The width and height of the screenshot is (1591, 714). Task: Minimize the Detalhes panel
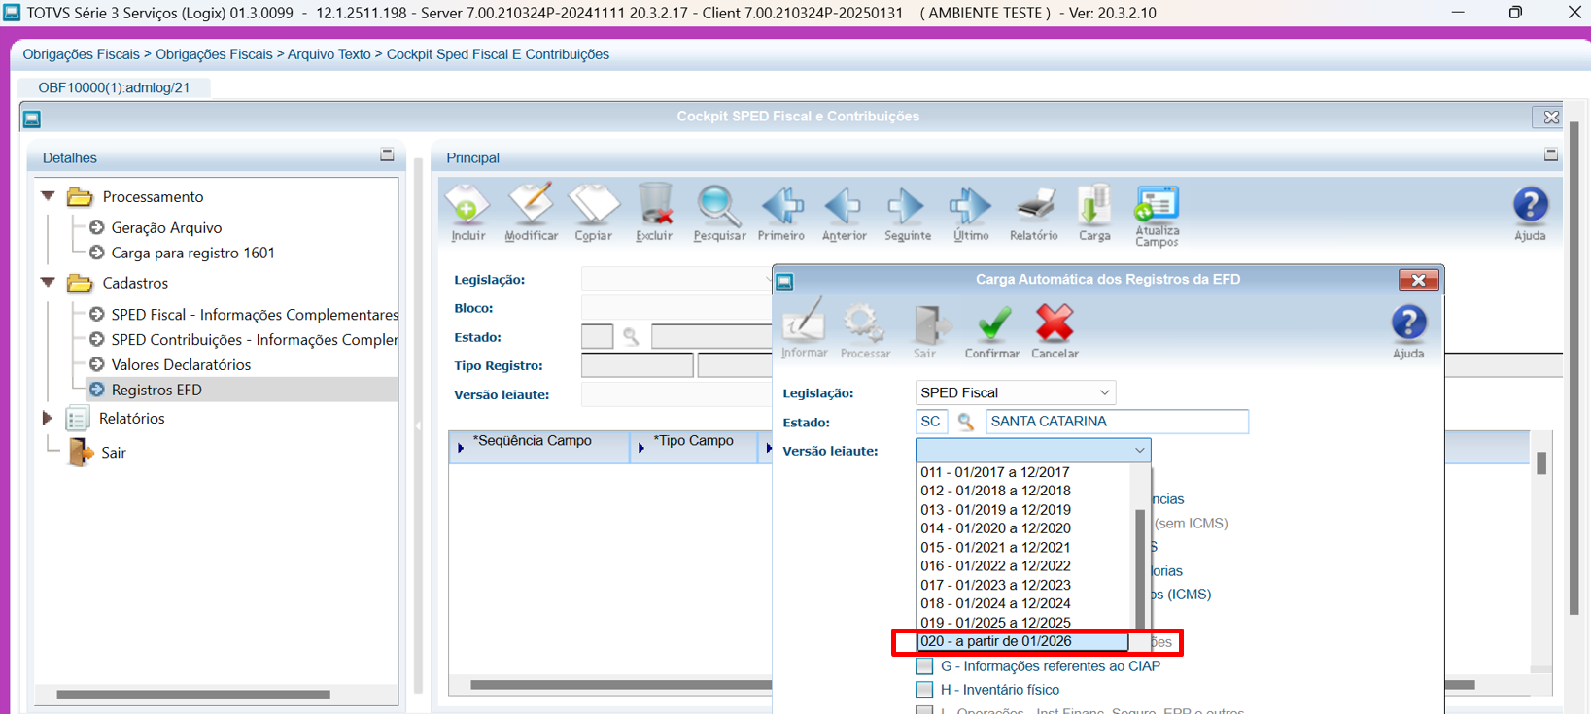coord(387,154)
